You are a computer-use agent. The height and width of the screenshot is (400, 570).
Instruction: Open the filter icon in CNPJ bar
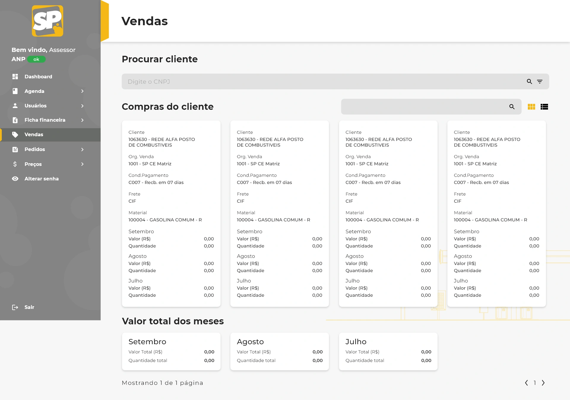(x=540, y=82)
